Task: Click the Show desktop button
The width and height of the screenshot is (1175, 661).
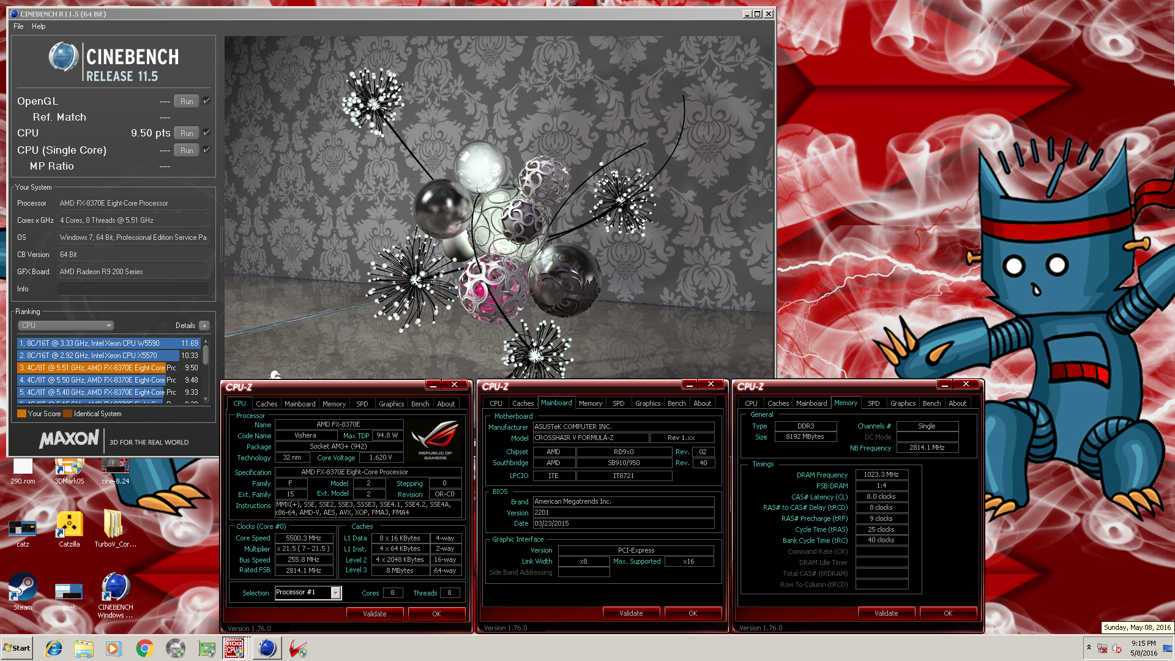Action: (x=1169, y=648)
